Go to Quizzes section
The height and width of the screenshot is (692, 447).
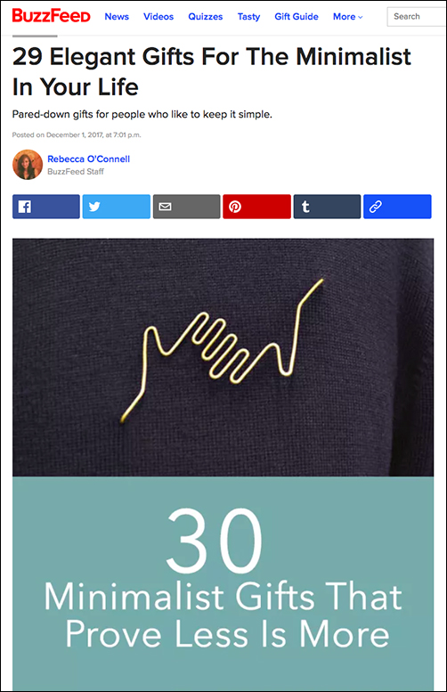click(205, 17)
